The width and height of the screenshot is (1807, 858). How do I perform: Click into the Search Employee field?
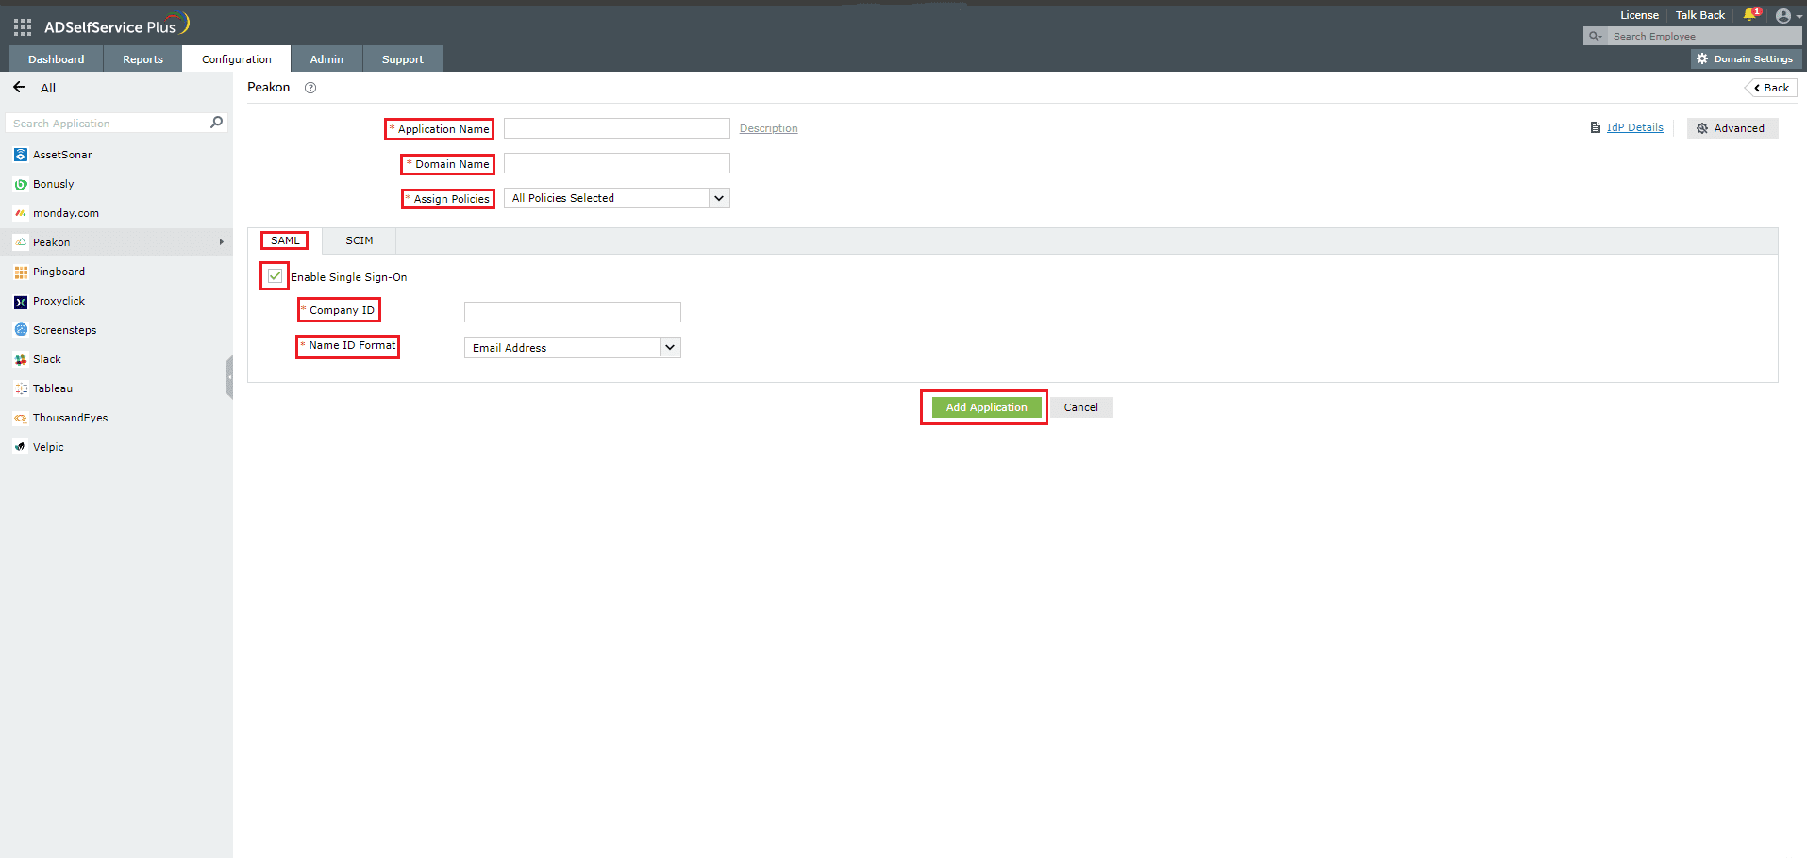(x=1704, y=36)
